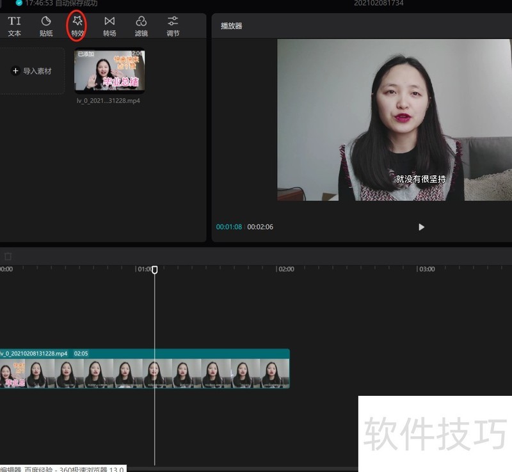Viewport: 512px width, 472px height.
Task: Open the 文本 (Text) panel
Action: 14,26
